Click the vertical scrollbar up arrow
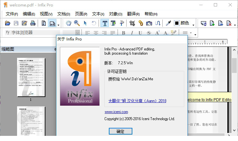Viewport: 238px width, 141px height. (x=234, y=50)
